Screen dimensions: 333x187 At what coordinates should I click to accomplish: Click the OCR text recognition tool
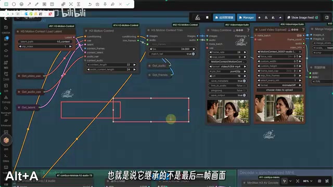(71, 4)
